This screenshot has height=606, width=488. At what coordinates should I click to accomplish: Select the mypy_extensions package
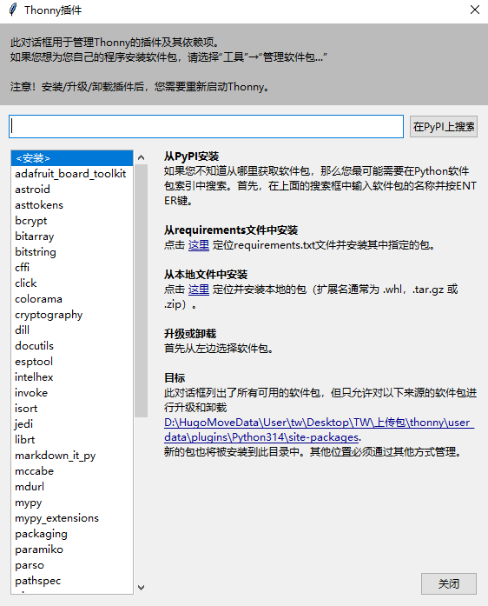[72, 518]
